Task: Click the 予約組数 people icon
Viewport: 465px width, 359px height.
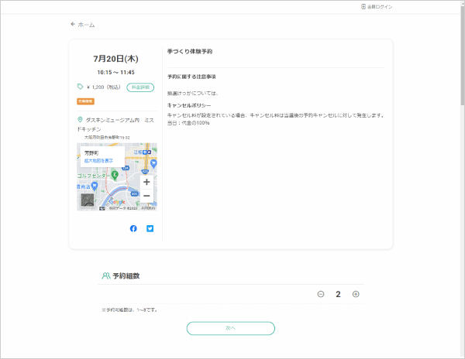Action: [x=106, y=276]
